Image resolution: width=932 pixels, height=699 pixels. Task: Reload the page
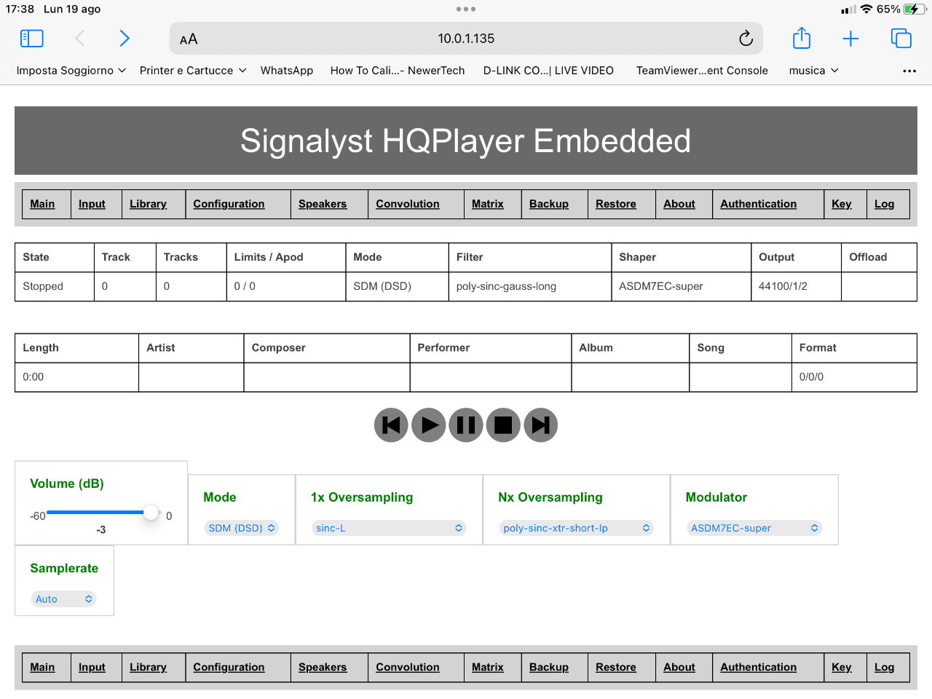(746, 39)
